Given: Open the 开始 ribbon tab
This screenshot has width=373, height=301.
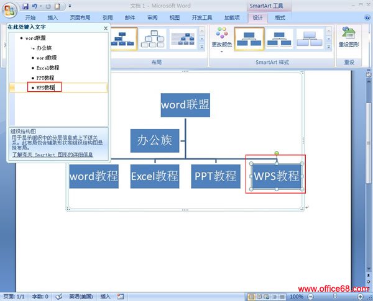Looking at the screenshot, I should 30,17.
